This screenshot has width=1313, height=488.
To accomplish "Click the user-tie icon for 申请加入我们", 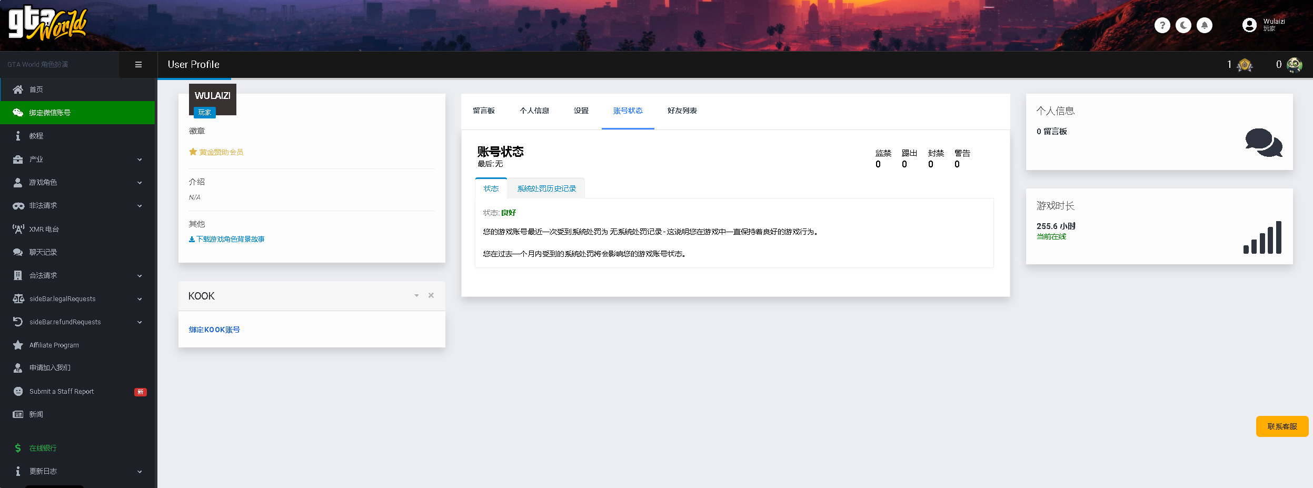I will coord(18,368).
